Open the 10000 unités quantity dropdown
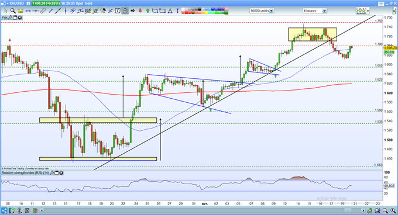 262,11
